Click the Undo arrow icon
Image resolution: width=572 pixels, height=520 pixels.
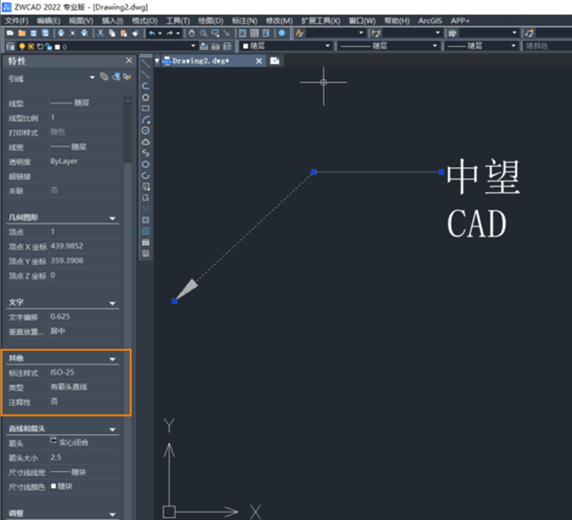tap(152, 33)
